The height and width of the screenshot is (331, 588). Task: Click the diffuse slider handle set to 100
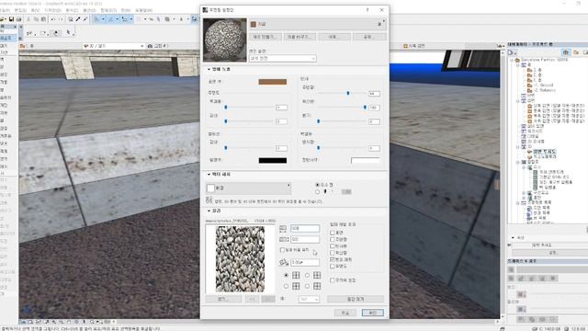point(365,108)
